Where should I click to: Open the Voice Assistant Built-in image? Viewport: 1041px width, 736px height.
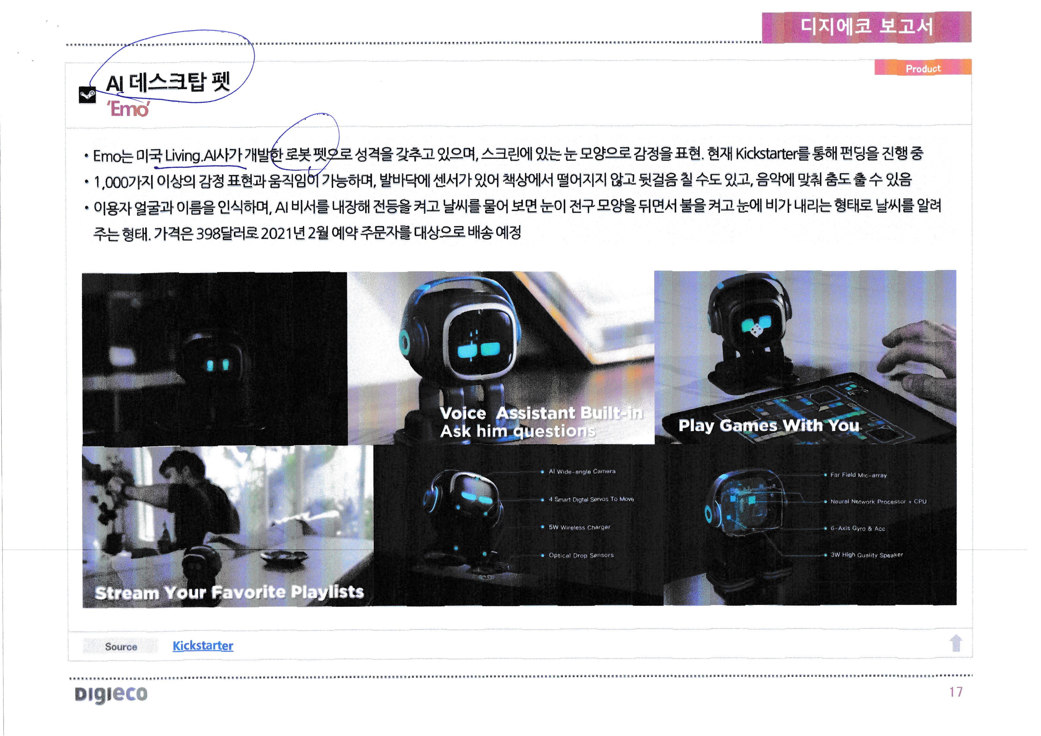coord(500,358)
